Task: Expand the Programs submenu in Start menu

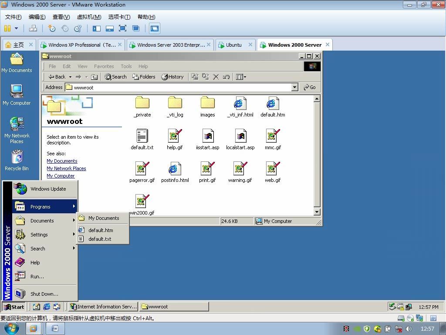Action: (x=45, y=206)
